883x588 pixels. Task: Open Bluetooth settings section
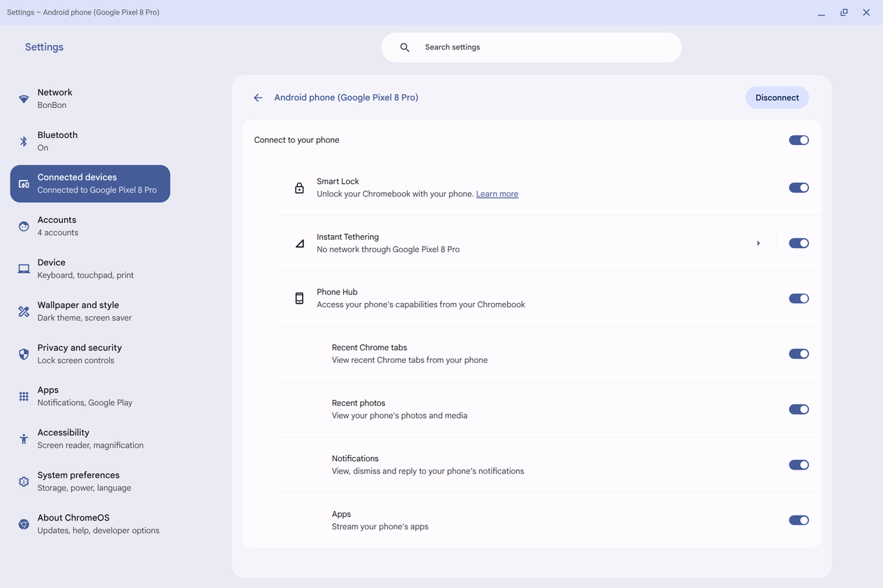pyautogui.click(x=90, y=141)
